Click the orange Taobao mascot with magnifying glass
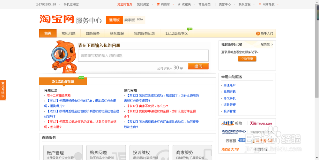This screenshot has width=319, height=160. 64,57
